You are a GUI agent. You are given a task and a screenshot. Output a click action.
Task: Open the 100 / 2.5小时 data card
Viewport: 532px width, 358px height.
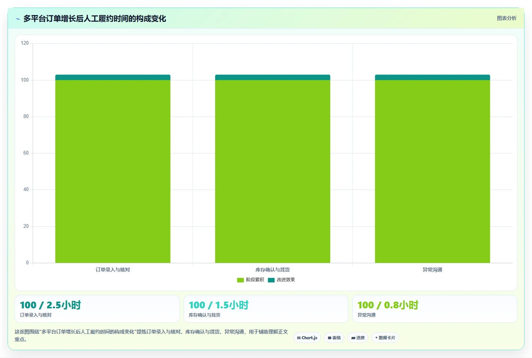97,309
